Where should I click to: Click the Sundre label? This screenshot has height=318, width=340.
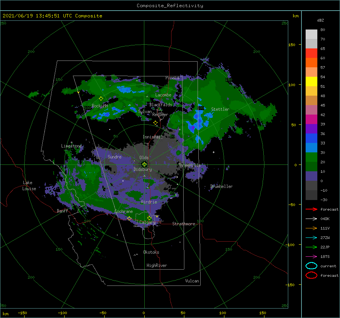114,157
